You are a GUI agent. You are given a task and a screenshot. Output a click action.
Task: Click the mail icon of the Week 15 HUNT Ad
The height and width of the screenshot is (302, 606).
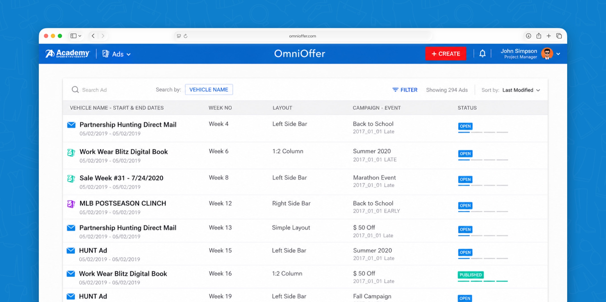[71, 251]
